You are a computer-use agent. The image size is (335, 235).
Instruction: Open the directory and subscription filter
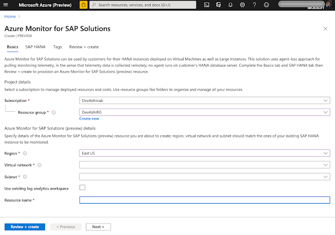click(219, 5)
